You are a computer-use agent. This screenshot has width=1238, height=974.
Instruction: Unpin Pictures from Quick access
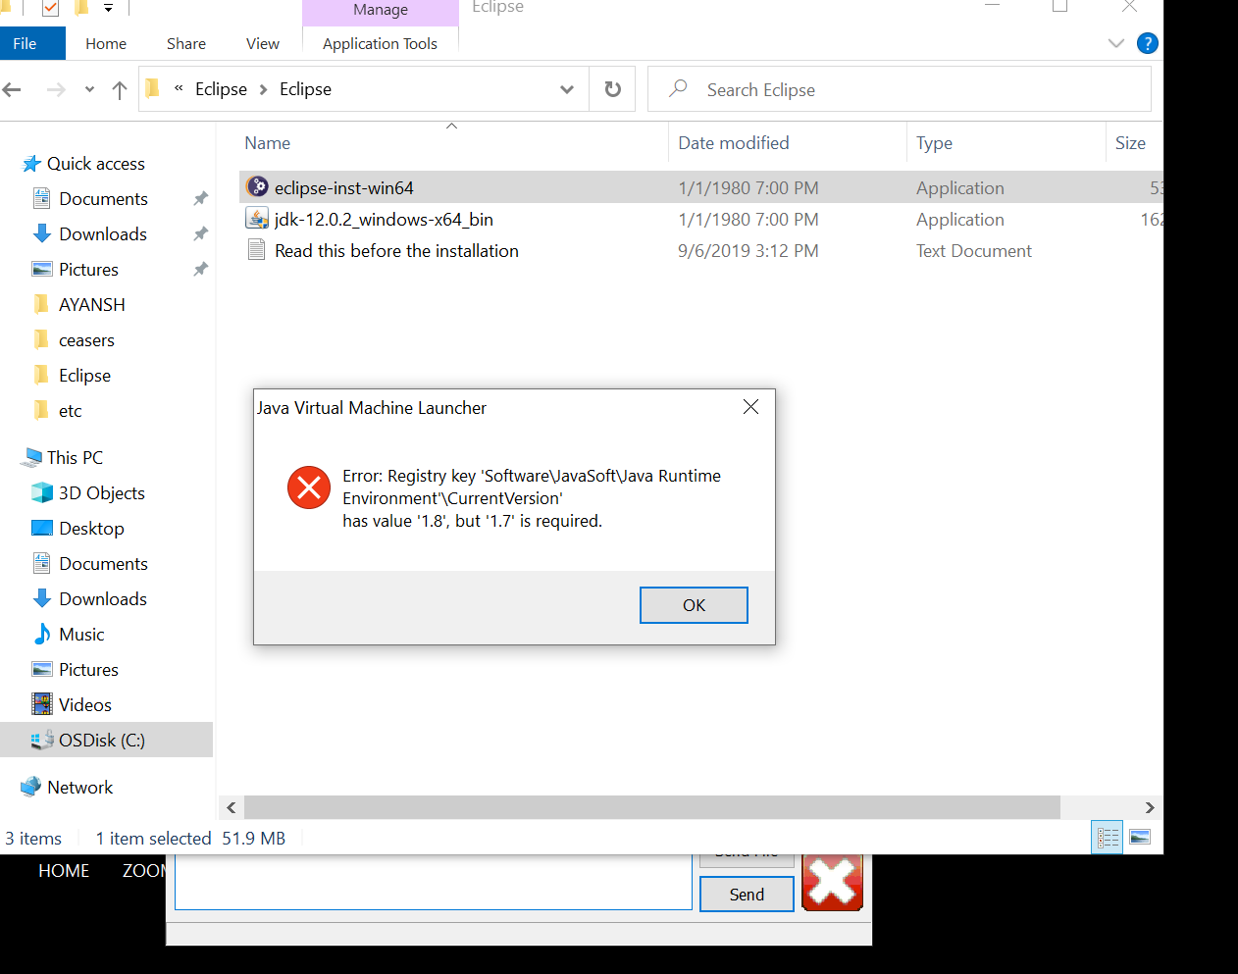tap(200, 269)
